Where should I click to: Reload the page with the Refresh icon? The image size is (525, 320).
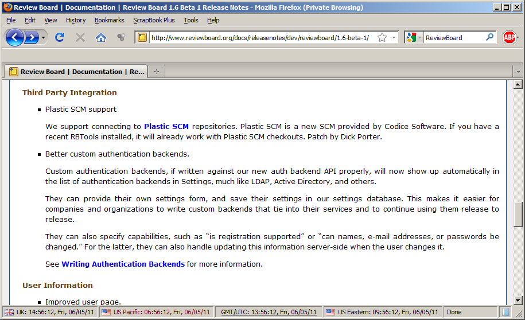click(60, 37)
